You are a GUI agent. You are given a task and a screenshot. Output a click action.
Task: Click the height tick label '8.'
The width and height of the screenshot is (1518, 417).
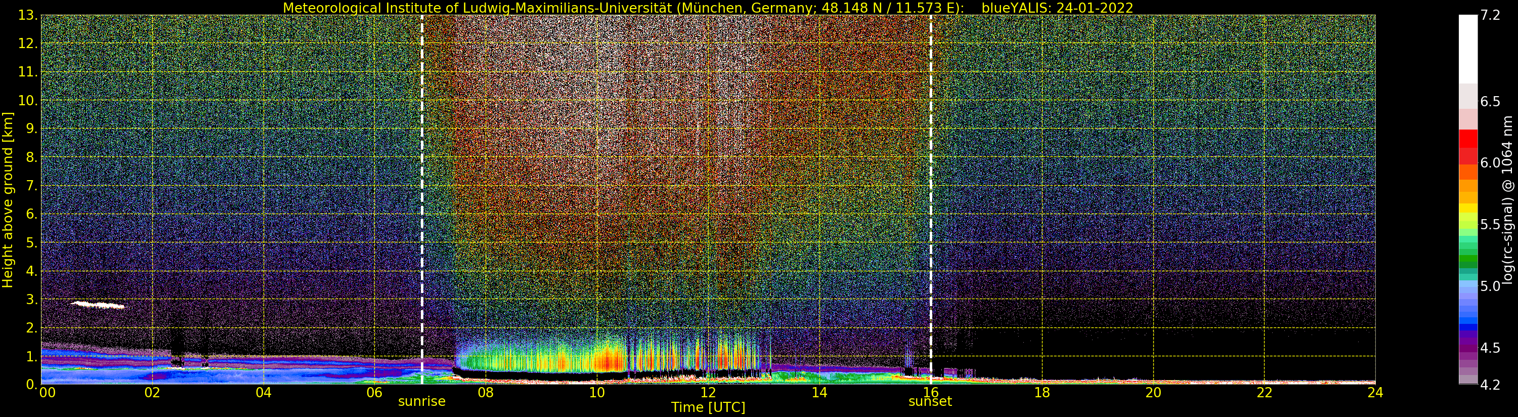(x=32, y=157)
